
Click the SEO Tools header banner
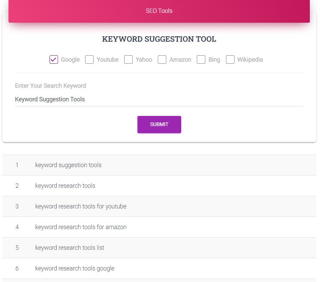(159, 11)
